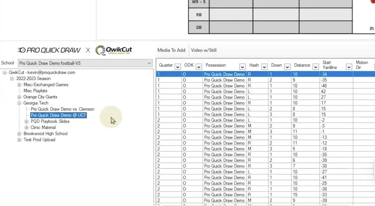Click the Motion Dir column header

[x=362, y=65]
